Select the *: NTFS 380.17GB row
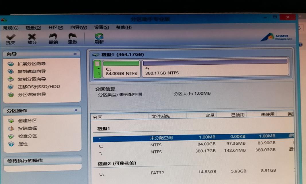 [193, 152]
